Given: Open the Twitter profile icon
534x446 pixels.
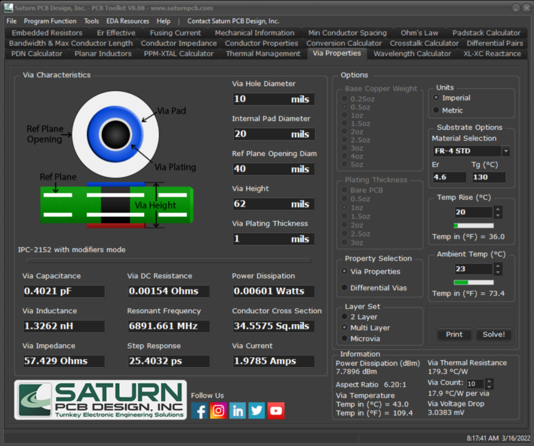Looking at the screenshot, I should [257, 410].
